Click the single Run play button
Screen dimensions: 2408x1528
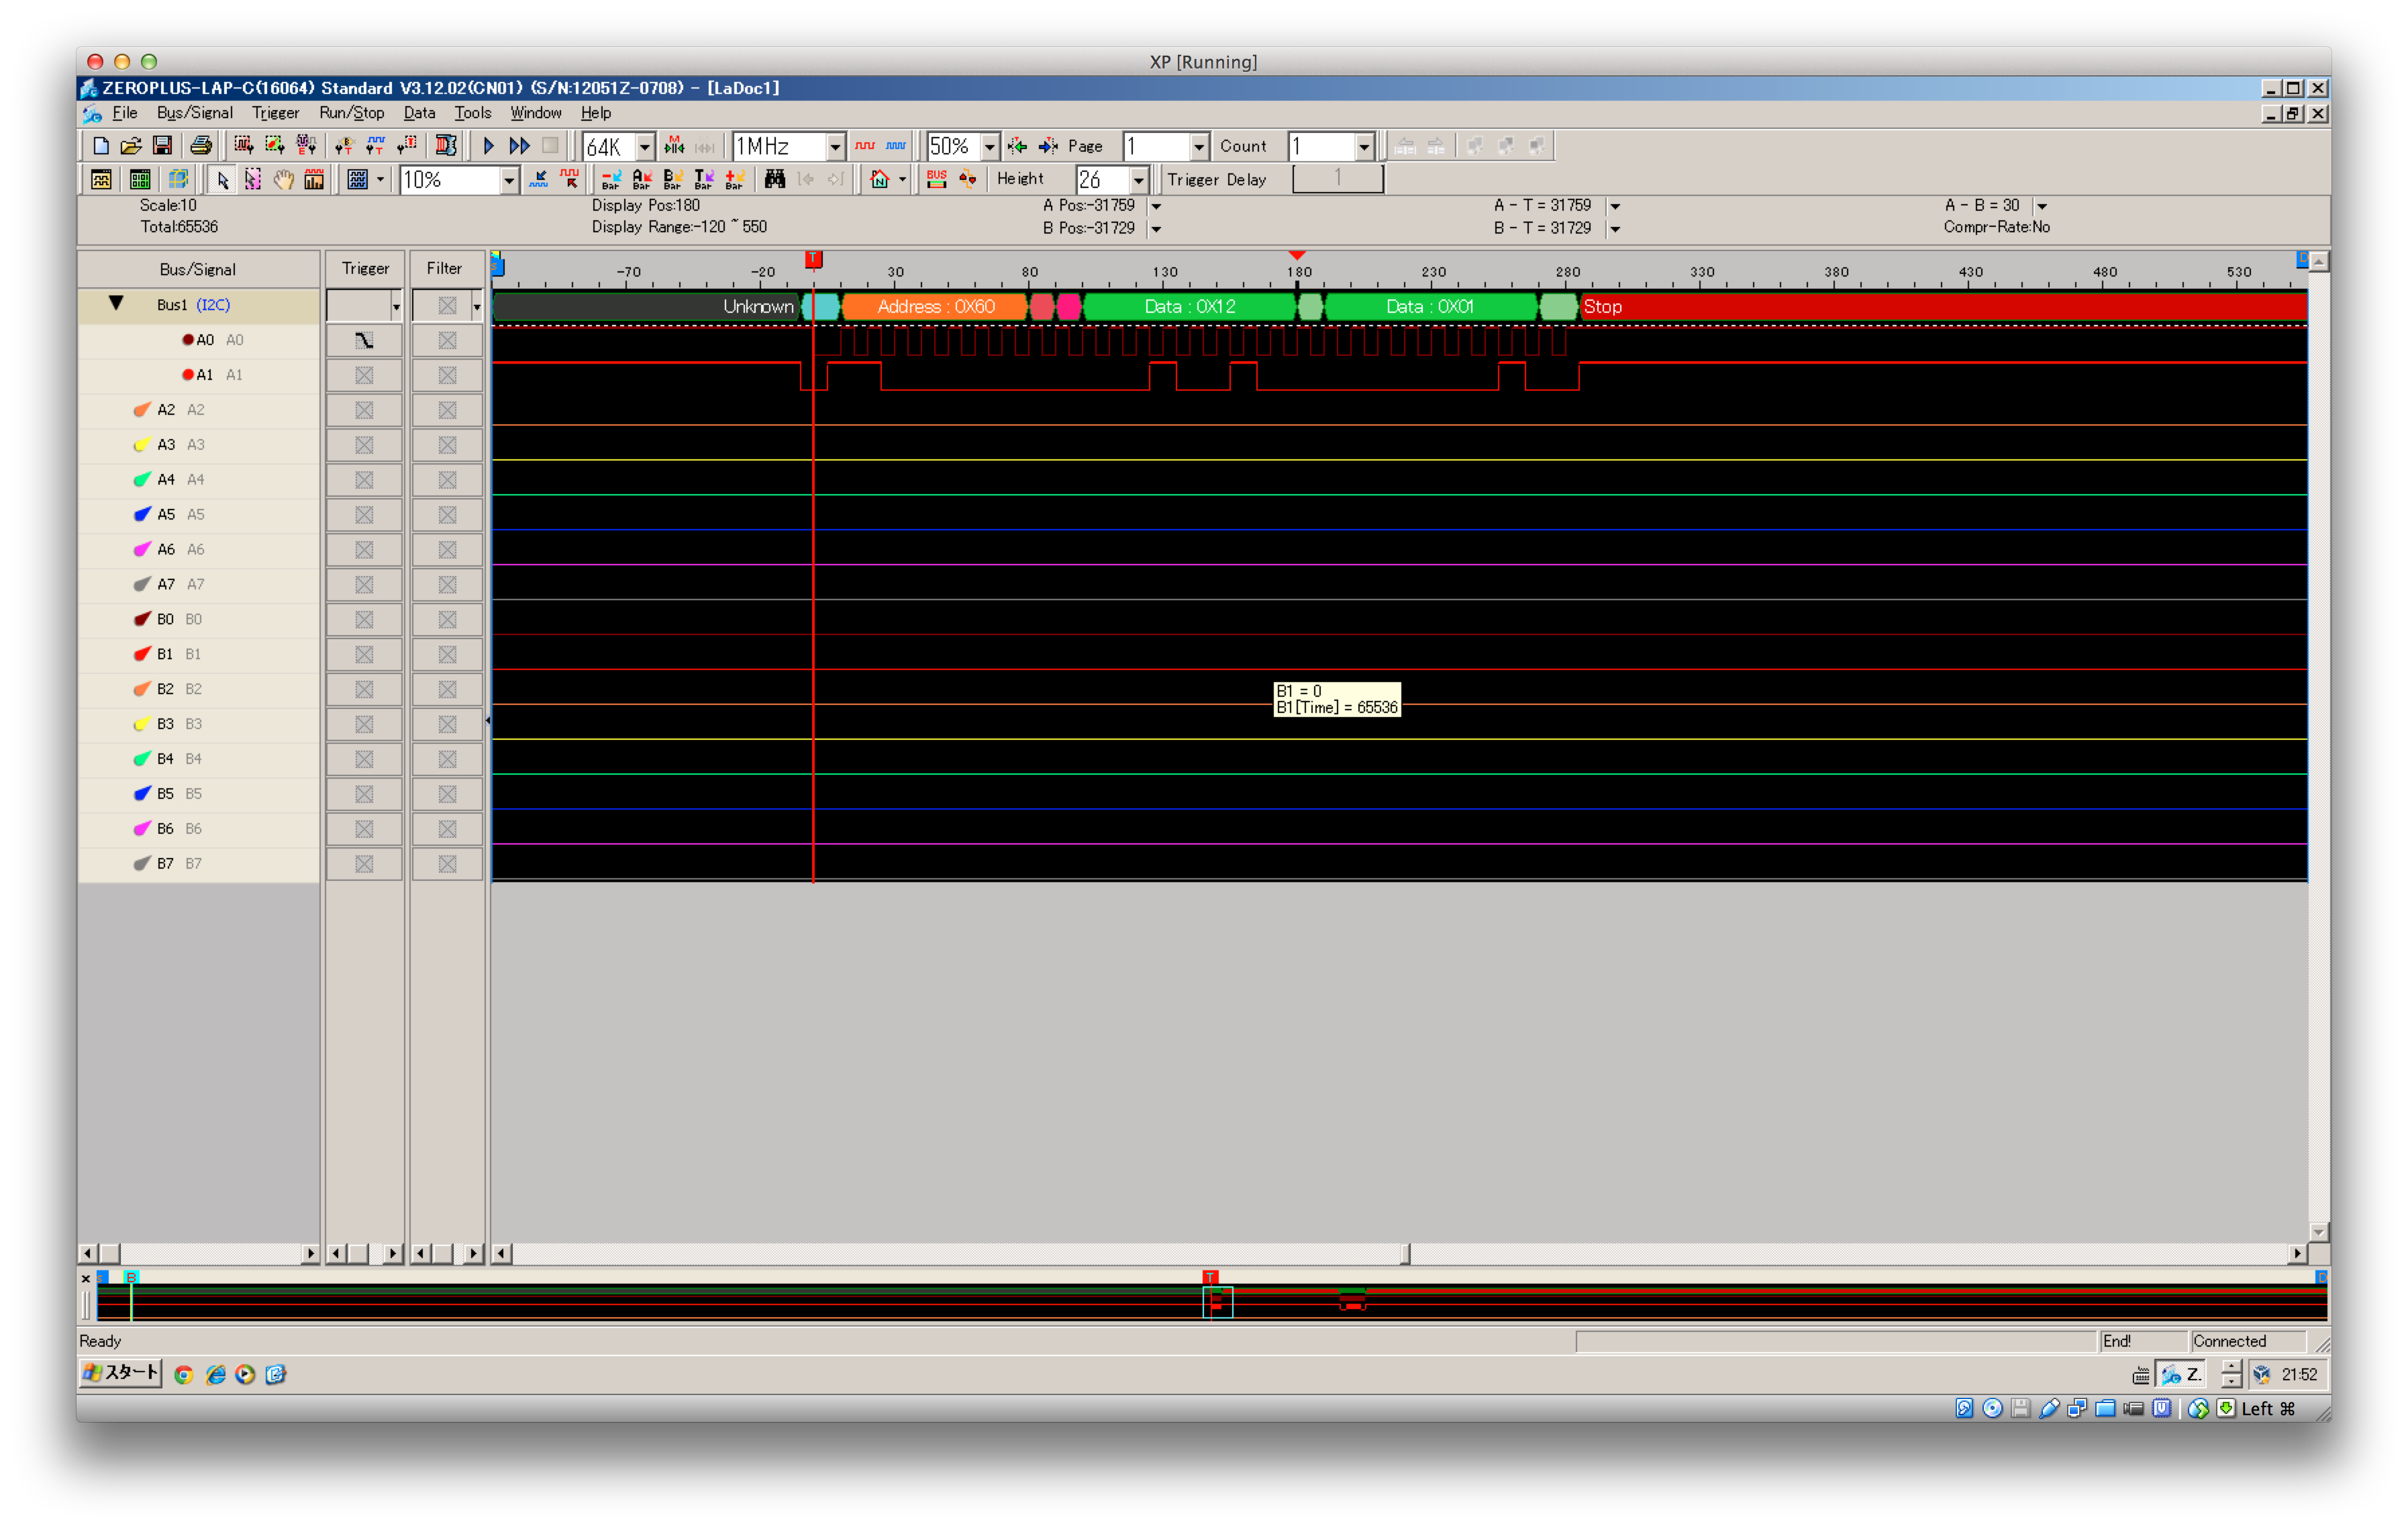point(488,146)
